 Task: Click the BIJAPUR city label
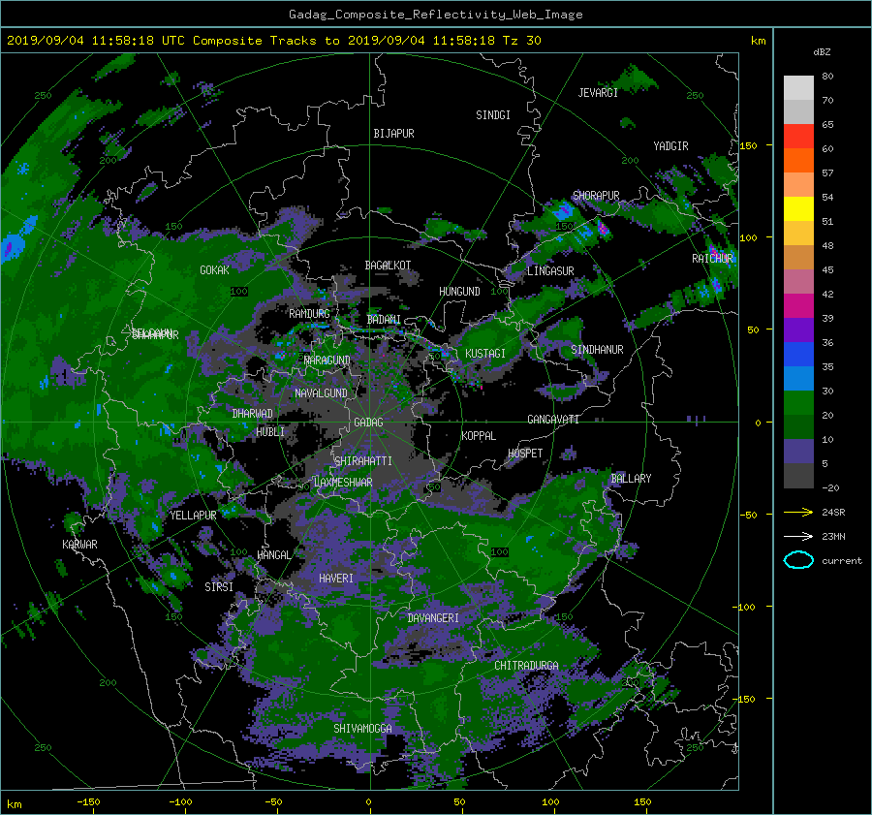393,134
